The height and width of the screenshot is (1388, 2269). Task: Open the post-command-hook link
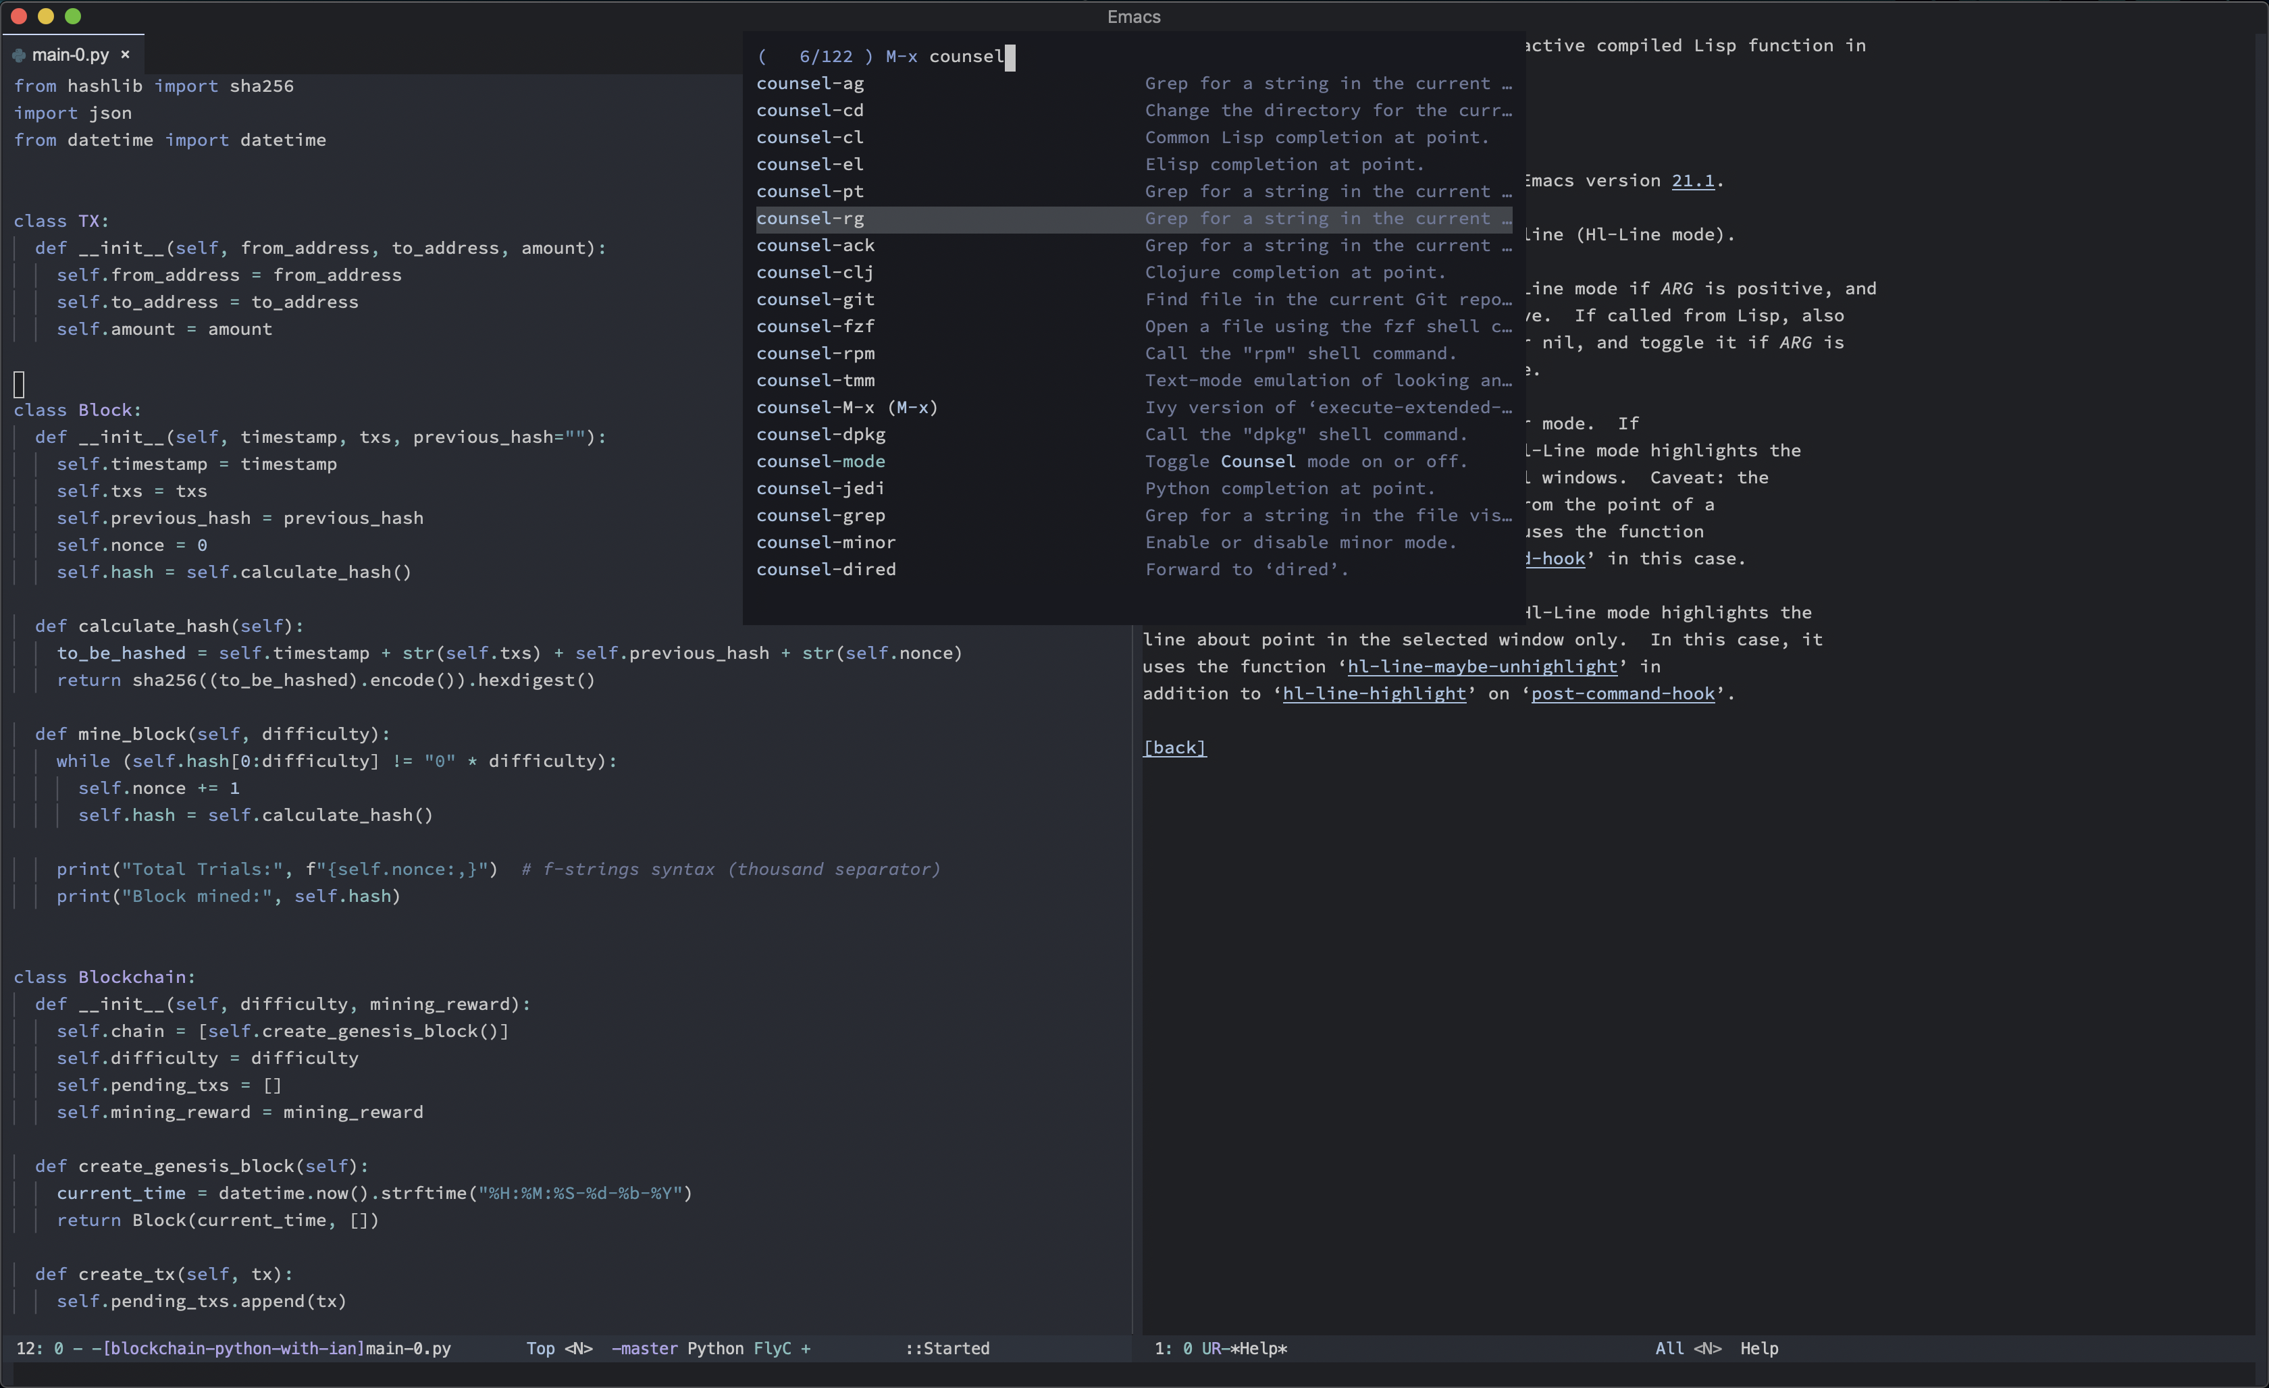pos(1623,694)
